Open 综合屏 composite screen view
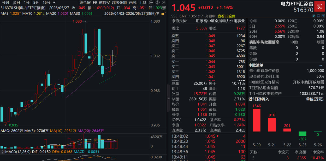The image size is (326, 161). point(85,2)
